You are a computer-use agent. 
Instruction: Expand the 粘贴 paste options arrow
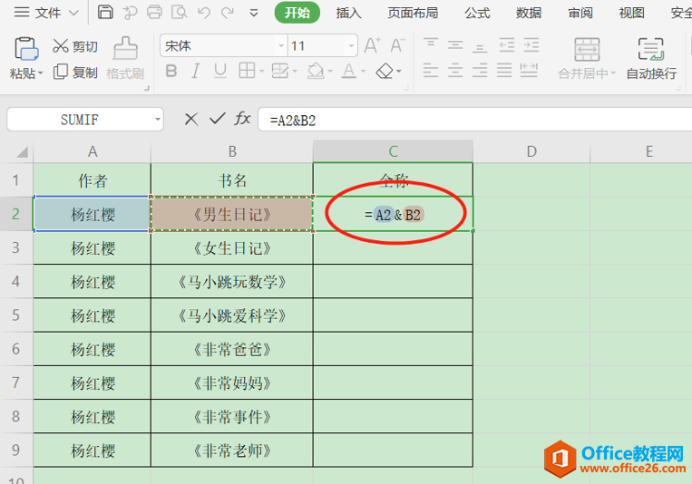(x=40, y=73)
